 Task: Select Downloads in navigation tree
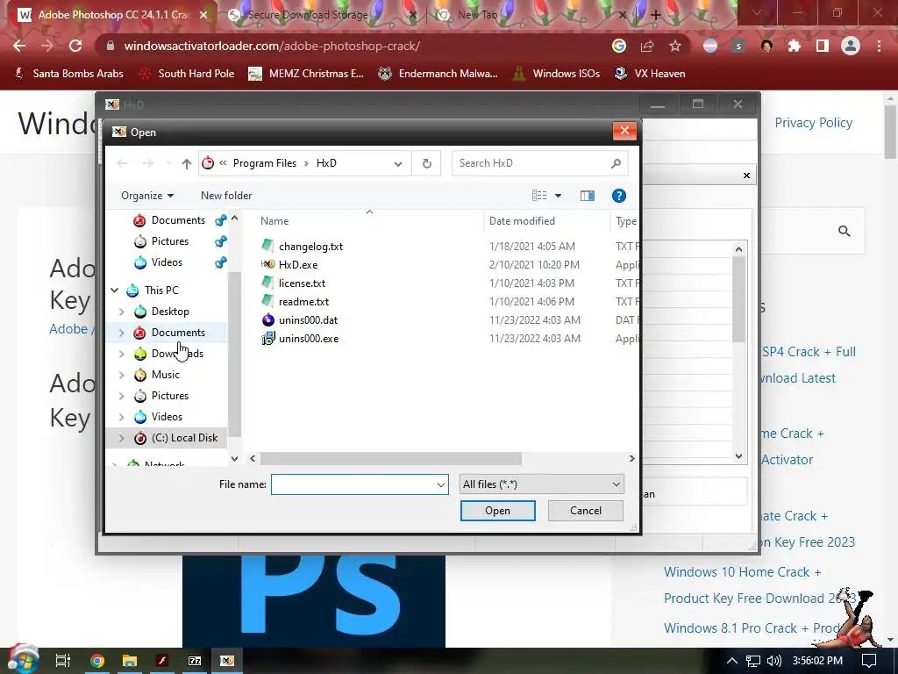(x=177, y=354)
